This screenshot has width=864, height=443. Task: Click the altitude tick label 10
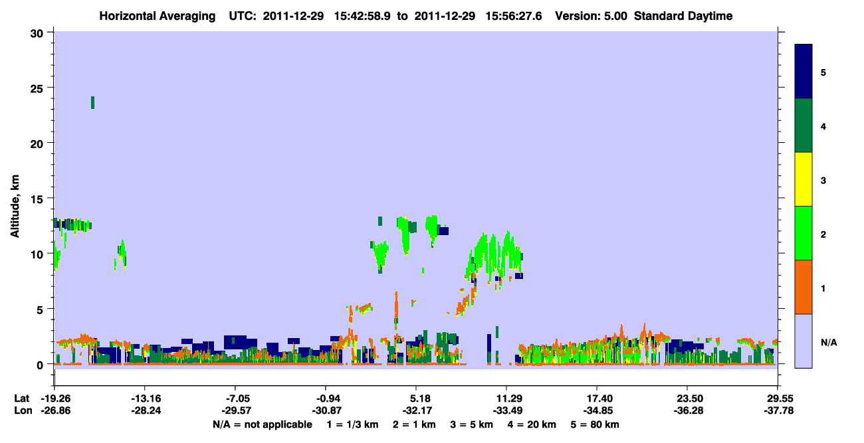click(x=39, y=254)
